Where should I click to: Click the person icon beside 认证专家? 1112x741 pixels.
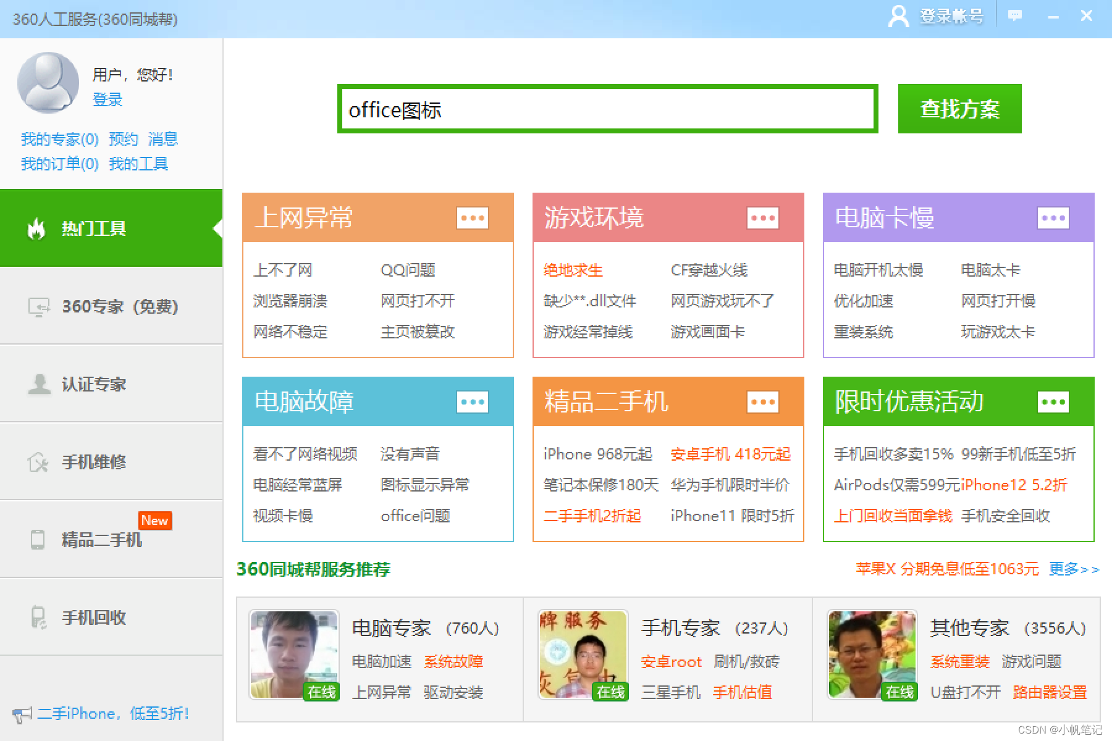coord(39,384)
